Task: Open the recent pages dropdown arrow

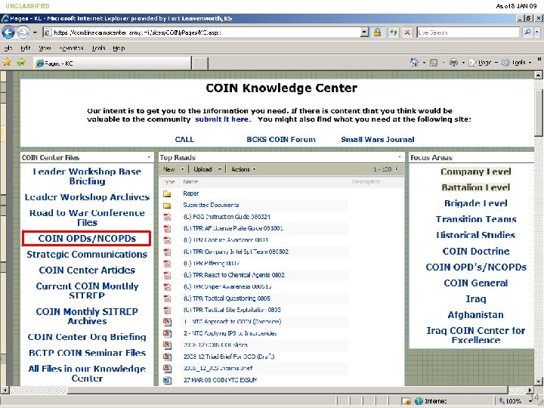Action: (x=35, y=32)
